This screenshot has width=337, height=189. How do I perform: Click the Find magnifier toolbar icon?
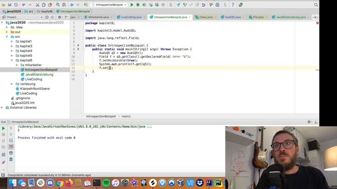click(x=58, y=5)
